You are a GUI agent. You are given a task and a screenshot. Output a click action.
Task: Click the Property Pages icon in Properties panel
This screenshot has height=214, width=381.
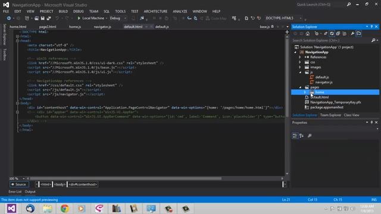tap(310, 136)
